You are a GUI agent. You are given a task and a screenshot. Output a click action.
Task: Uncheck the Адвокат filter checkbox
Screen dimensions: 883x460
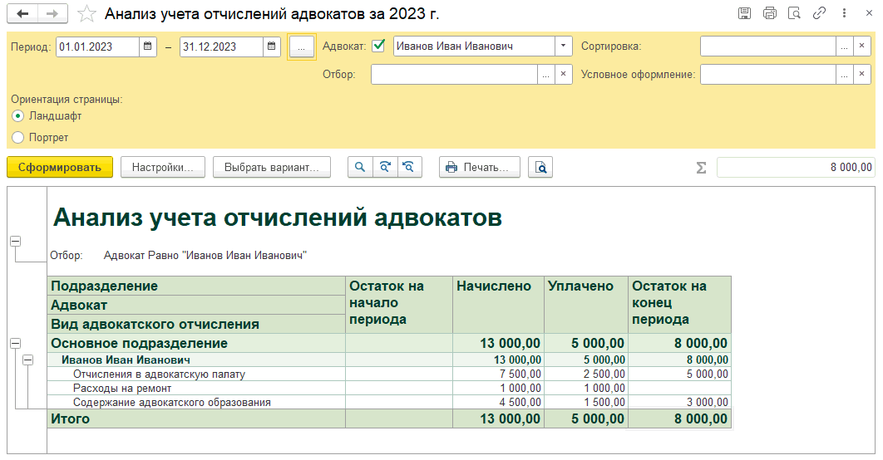(x=379, y=46)
